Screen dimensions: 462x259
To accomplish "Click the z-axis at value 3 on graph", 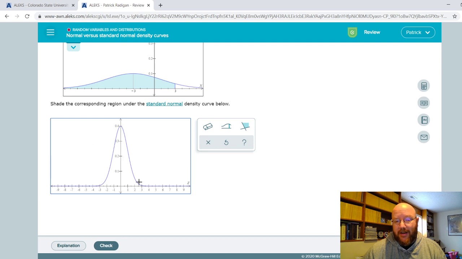I will point(141,186).
